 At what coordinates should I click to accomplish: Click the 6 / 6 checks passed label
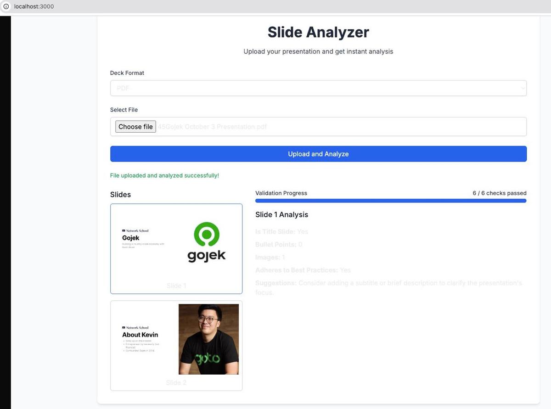(500, 193)
